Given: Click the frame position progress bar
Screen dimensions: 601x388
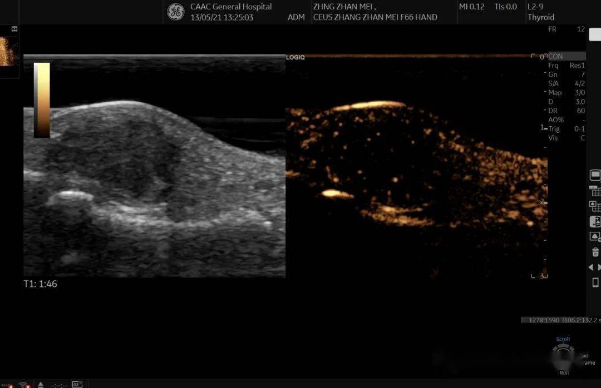Looking at the screenshot, I should [x=561, y=320].
